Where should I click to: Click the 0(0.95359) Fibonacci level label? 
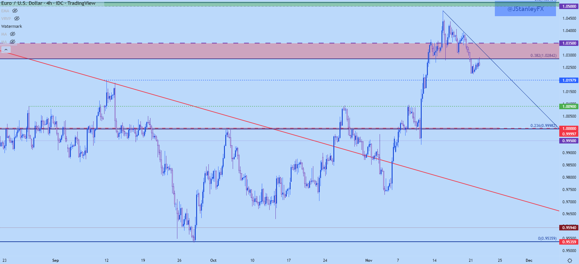(547, 238)
